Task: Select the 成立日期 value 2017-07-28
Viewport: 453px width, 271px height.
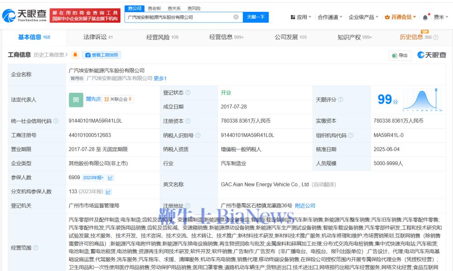Action: (x=234, y=107)
